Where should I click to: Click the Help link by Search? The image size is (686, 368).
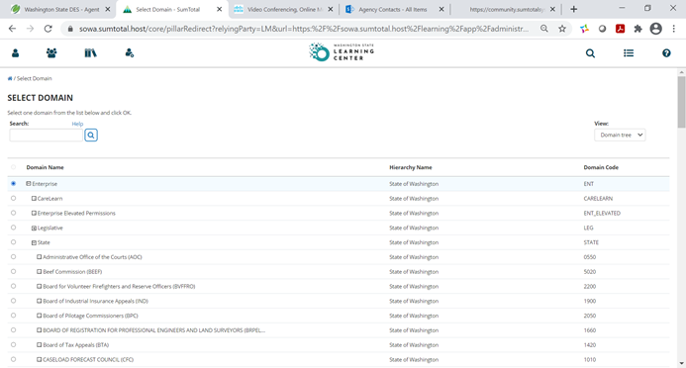[x=77, y=124]
